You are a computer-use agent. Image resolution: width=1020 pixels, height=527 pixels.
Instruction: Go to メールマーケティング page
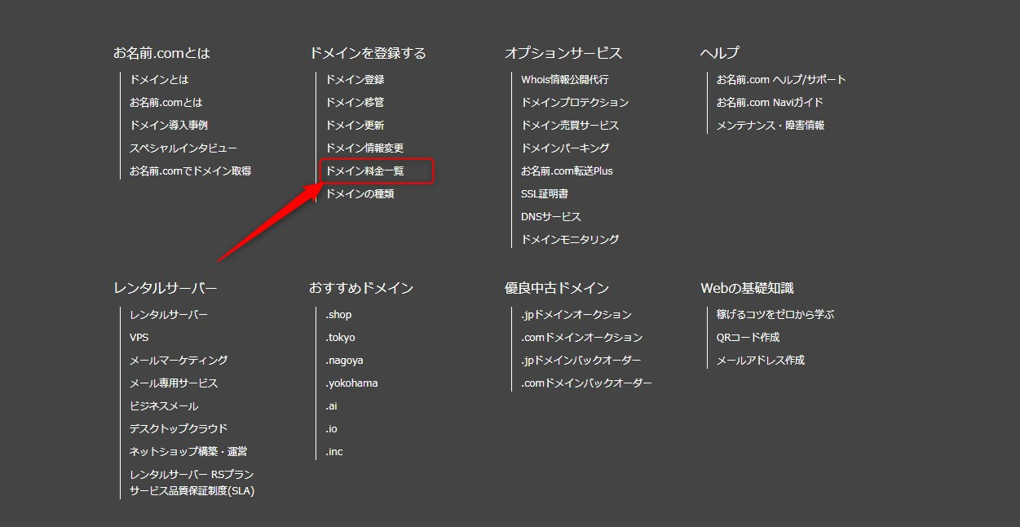179,361
